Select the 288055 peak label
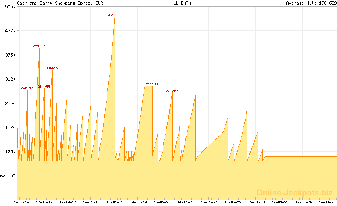This screenshot has height=206, width=337. point(44,87)
